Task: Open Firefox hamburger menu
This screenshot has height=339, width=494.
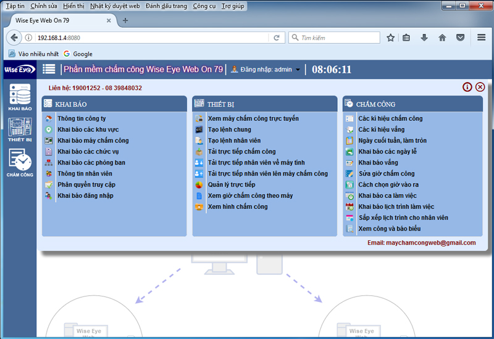Action: tap(481, 38)
